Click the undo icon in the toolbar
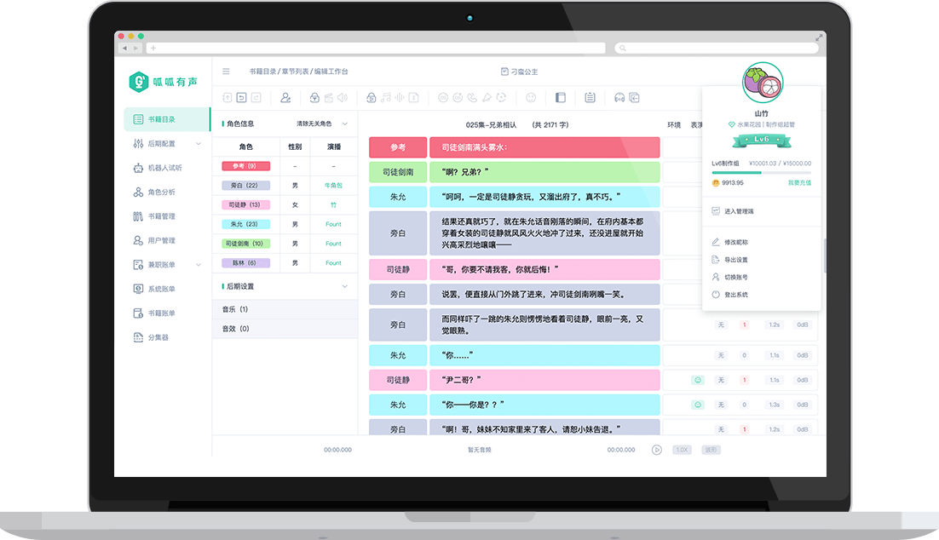The image size is (939, 540). (241, 98)
